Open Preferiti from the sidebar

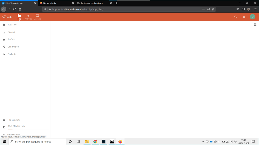12,39
